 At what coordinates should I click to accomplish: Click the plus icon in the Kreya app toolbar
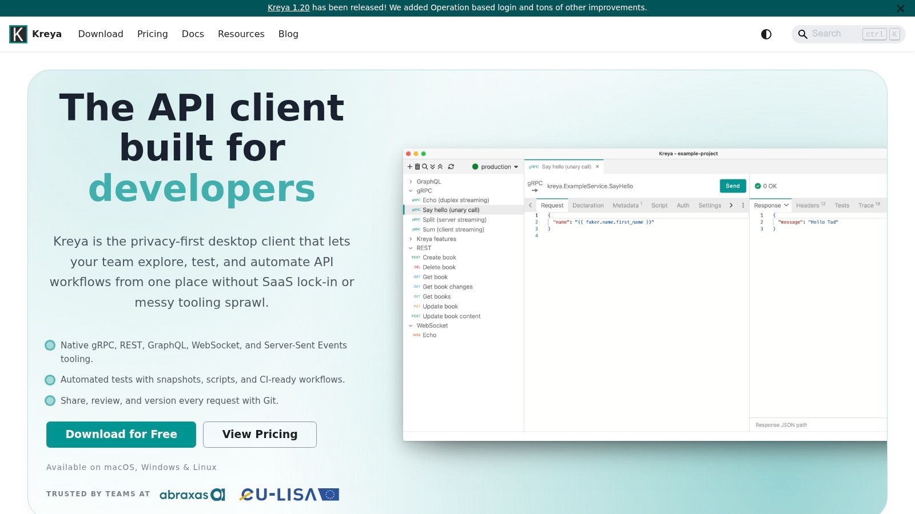tap(409, 167)
